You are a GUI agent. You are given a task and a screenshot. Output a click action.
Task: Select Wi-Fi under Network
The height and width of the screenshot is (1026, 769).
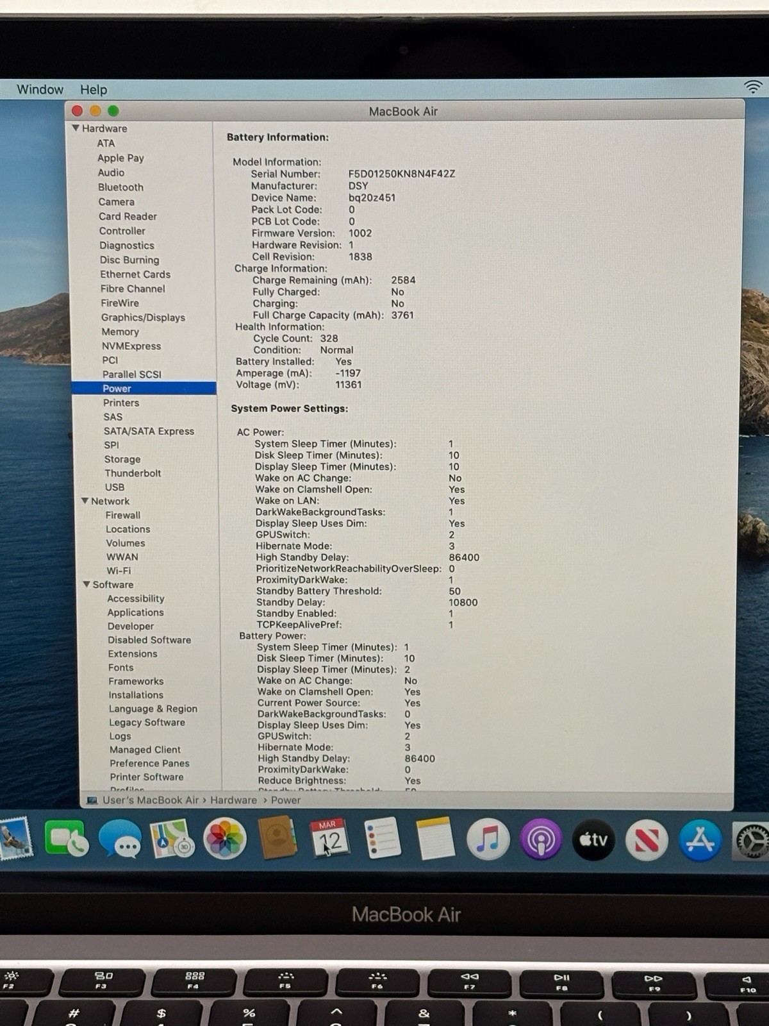click(x=119, y=571)
